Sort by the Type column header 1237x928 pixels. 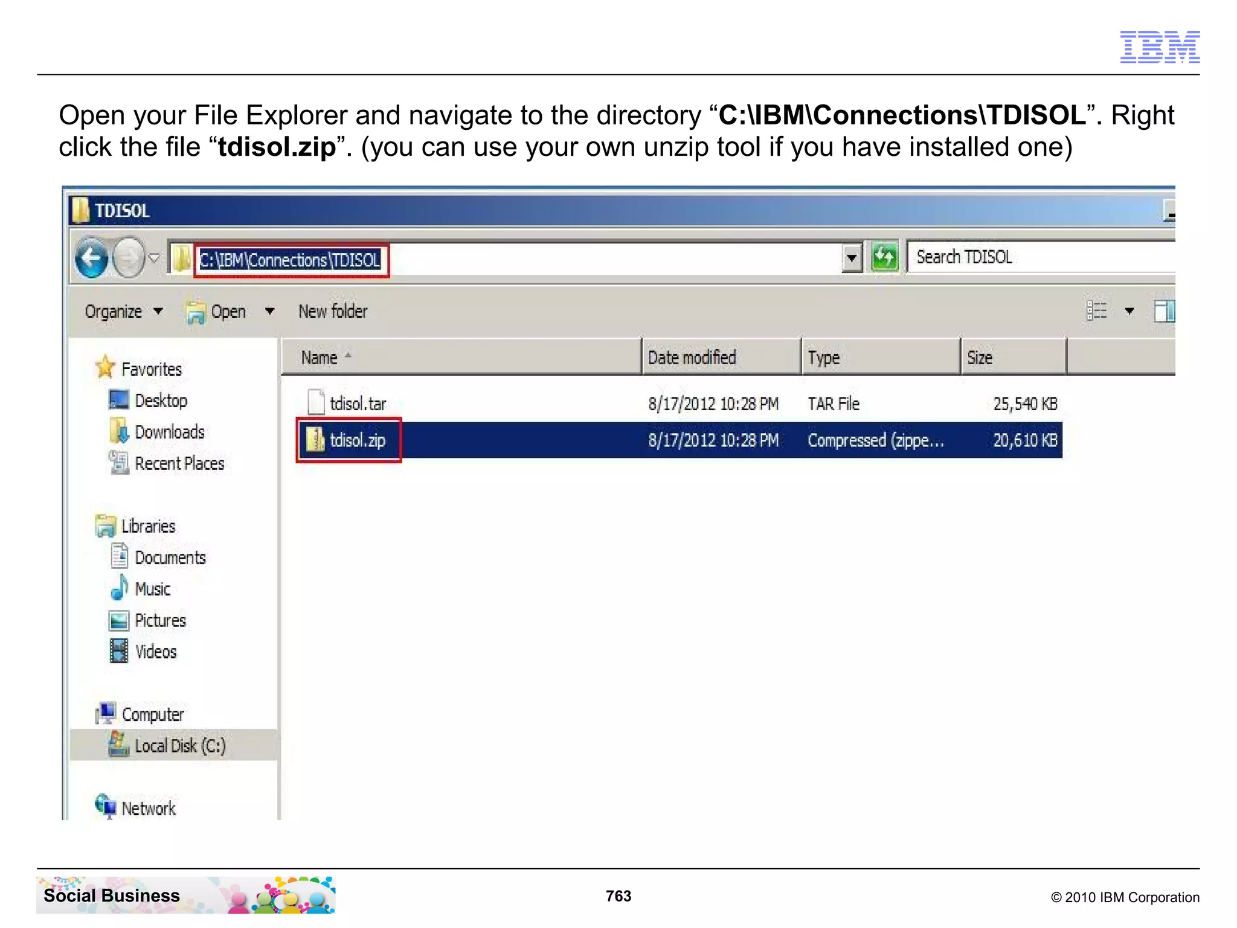881,357
